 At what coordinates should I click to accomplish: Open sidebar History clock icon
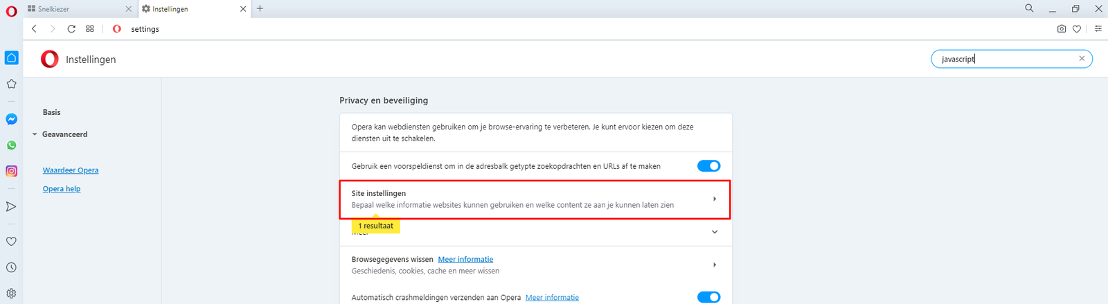pyautogui.click(x=12, y=267)
